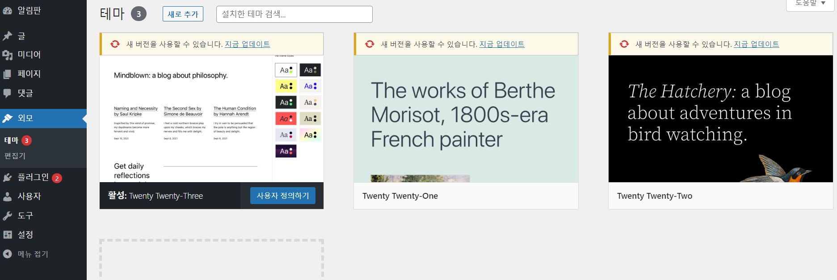Click update refresh icon on Twenty Twenty-Two notice
This screenshot has width=837, height=280.
coord(624,44)
